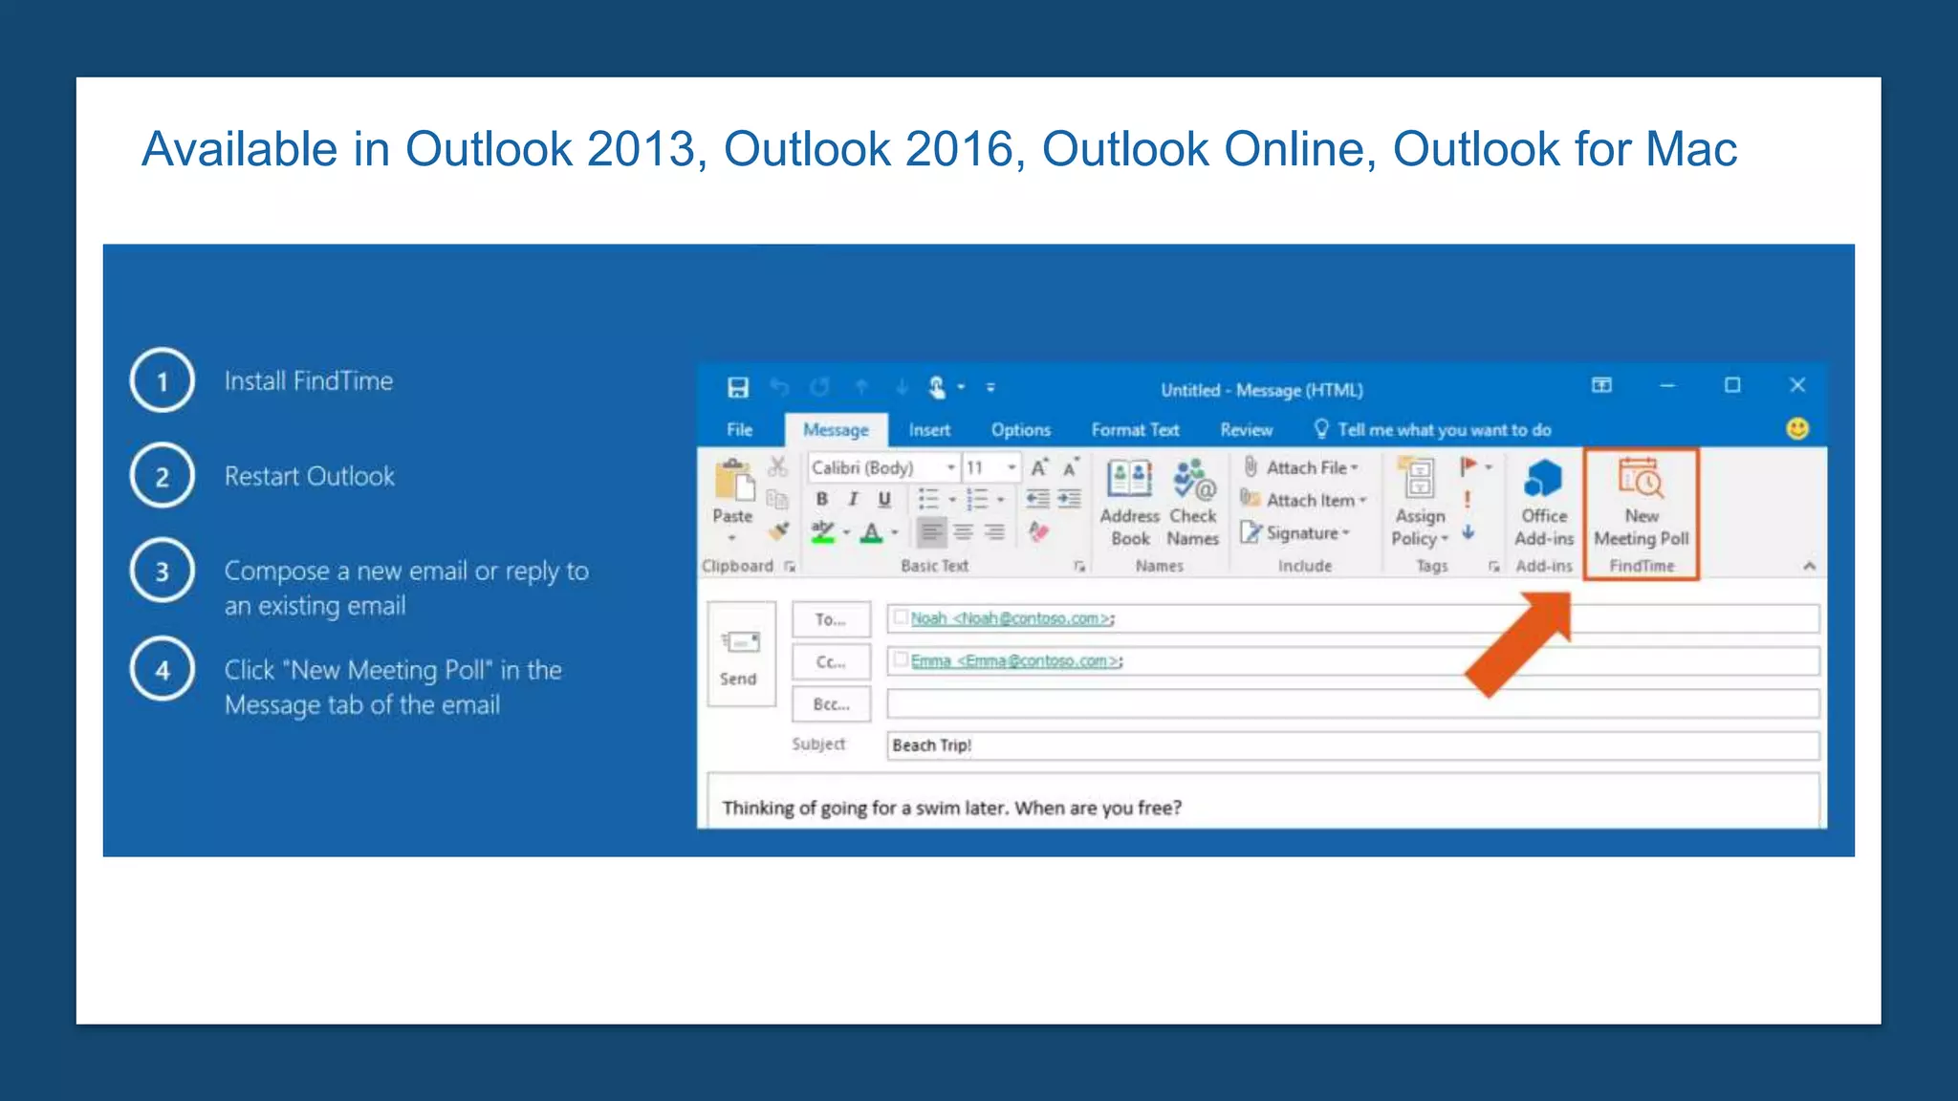The height and width of the screenshot is (1101, 1958).
Task: Apply font color to text
Action: point(871,532)
